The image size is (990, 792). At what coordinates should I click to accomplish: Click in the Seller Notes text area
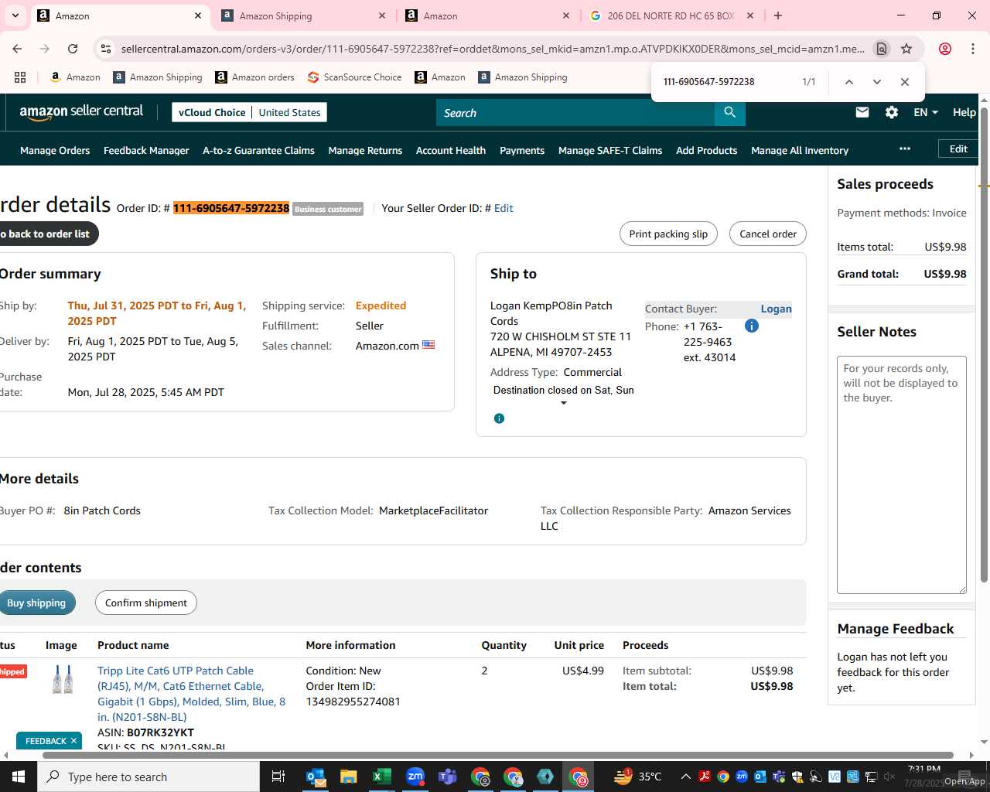901,474
